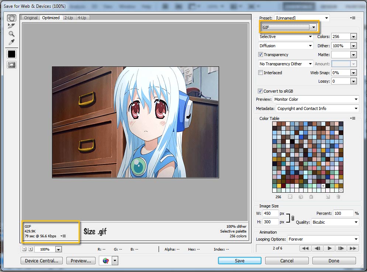This screenshot has width=367, height=272.
Task: Select the Hand tool
Action: [x=11, y=18]
